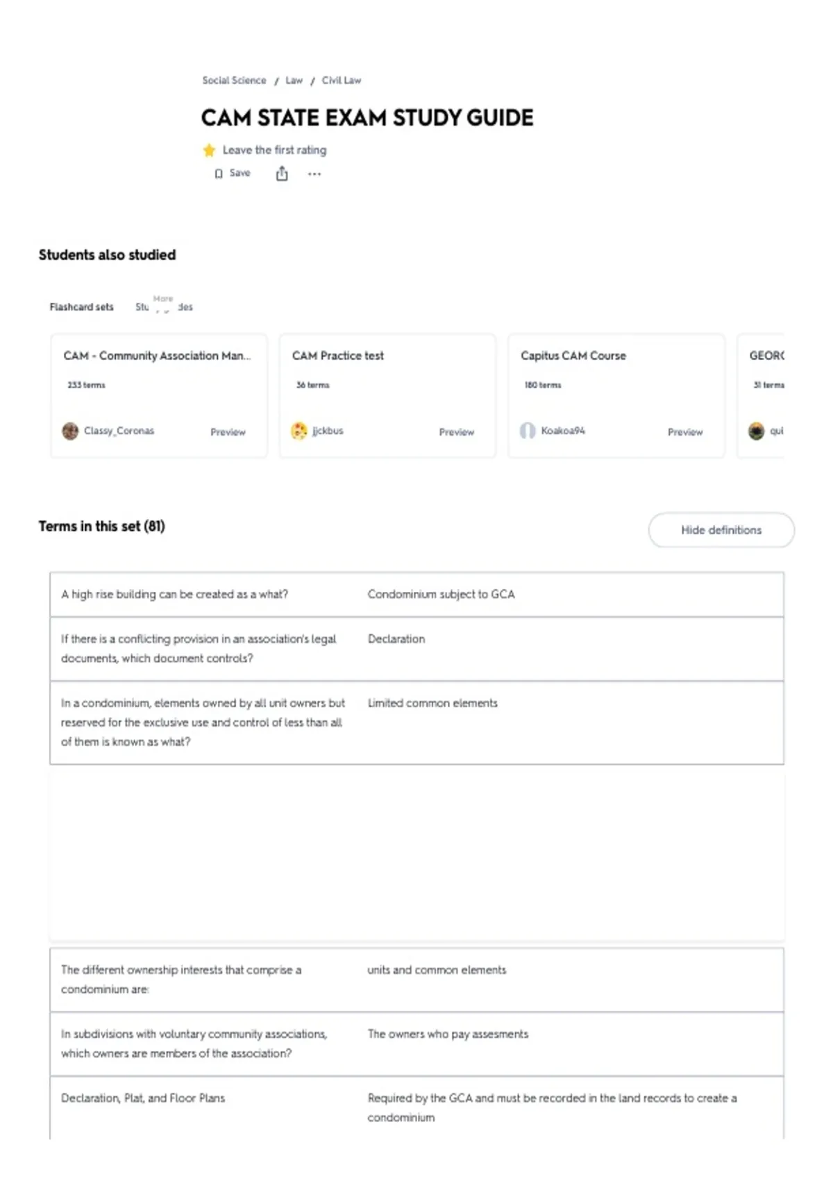Click the bookmark Save icon

[x=219, y=174]
